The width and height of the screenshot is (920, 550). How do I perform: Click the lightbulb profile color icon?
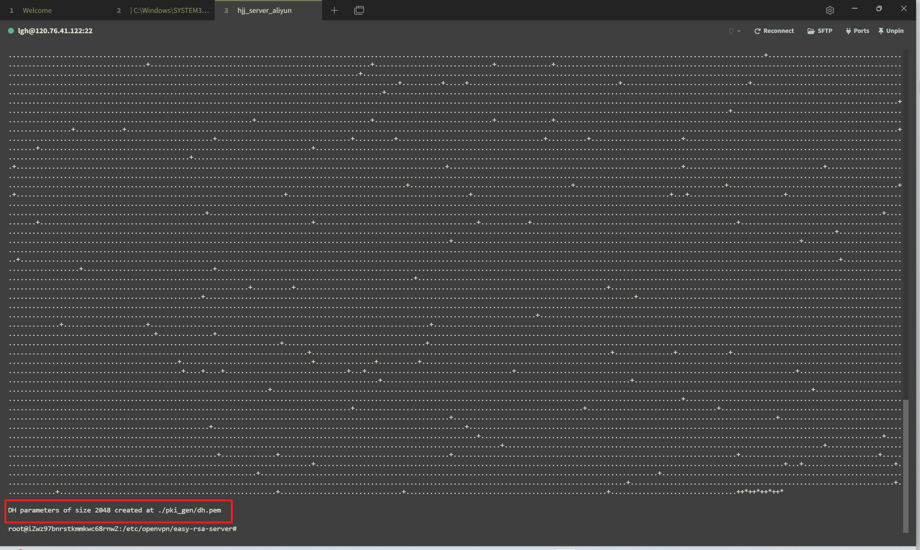coord(731,31)
